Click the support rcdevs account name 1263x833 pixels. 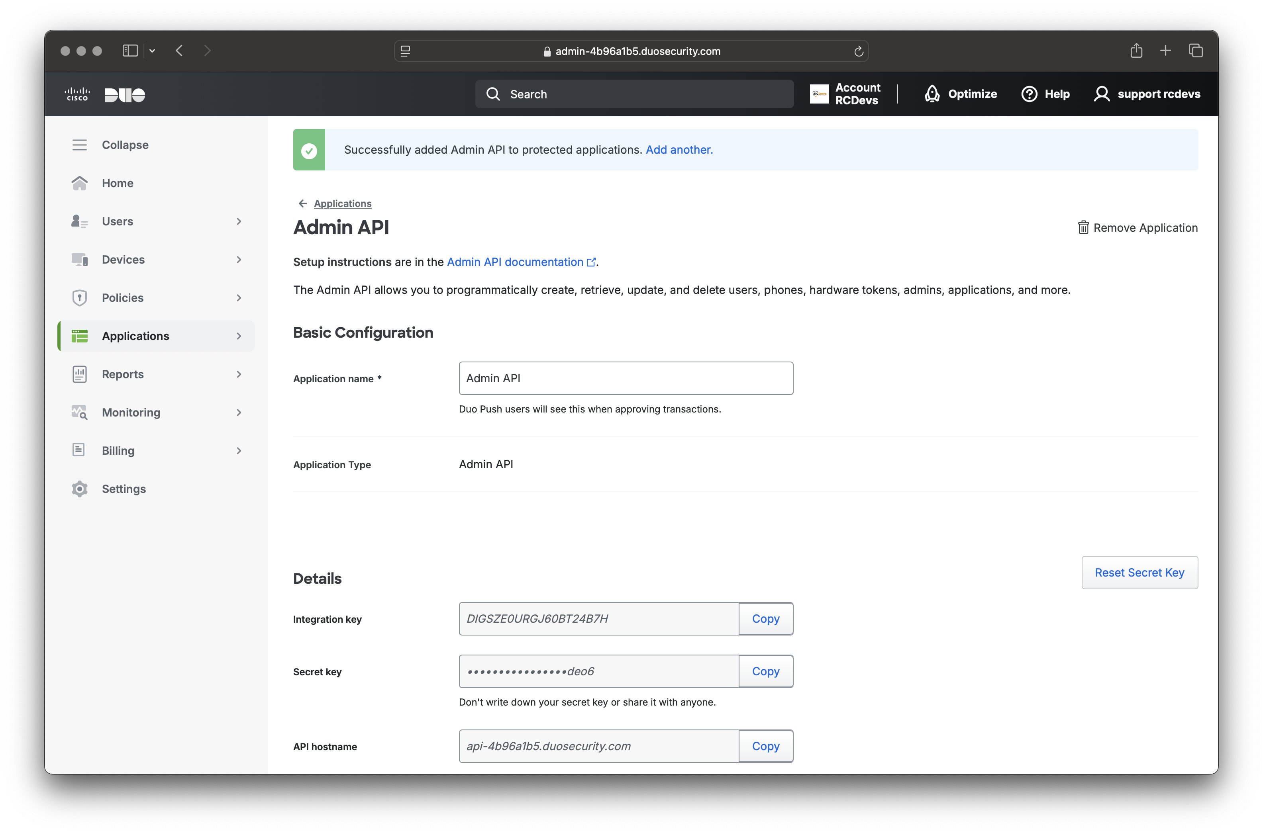pos(1159,94)
